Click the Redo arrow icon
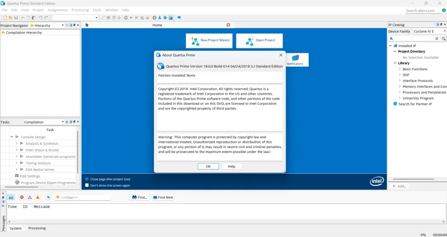Image resolution: width=447 pixels, height=237 pixels. click(x=46, y=18)
